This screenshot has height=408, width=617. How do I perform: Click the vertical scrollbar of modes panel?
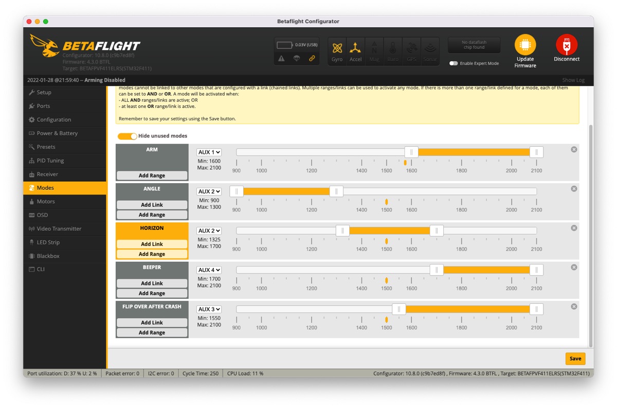pyautogui.click(x=591, y=235)
